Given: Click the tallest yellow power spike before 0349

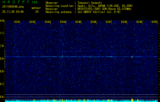Looking at the screenshot, I should click(x=132, y=100).
